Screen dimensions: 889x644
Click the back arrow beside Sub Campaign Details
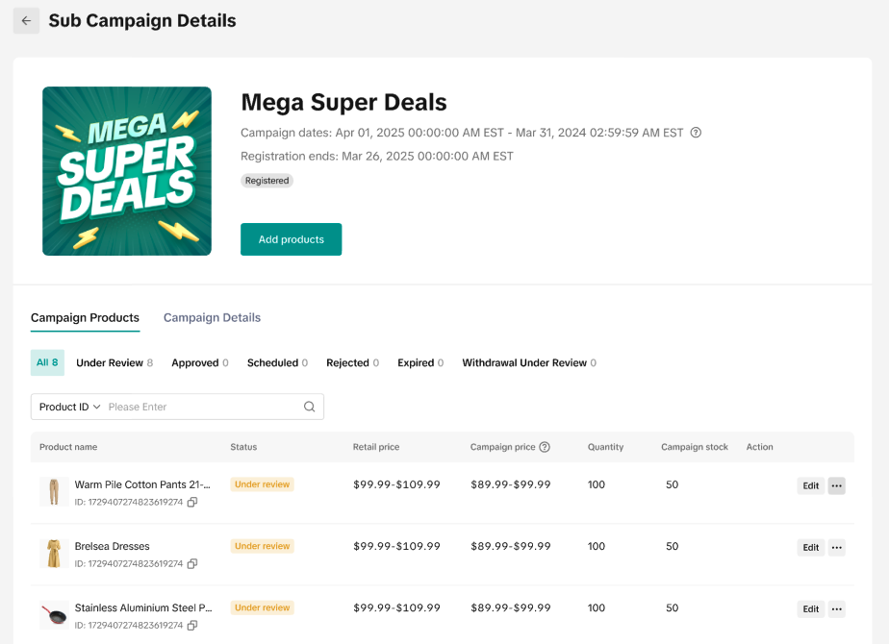26,21
